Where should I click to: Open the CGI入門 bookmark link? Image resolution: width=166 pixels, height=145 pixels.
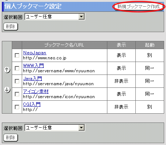coord(32,104)
